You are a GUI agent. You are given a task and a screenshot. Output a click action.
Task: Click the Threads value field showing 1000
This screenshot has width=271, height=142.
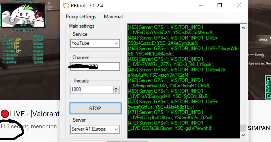(x=92, y=90)
